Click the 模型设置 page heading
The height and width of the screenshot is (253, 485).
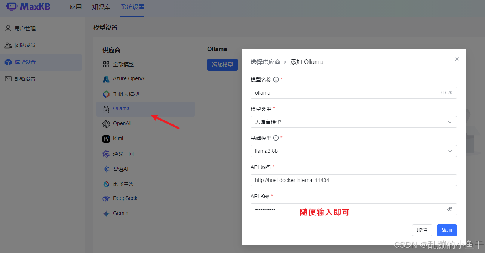point(105,28)
